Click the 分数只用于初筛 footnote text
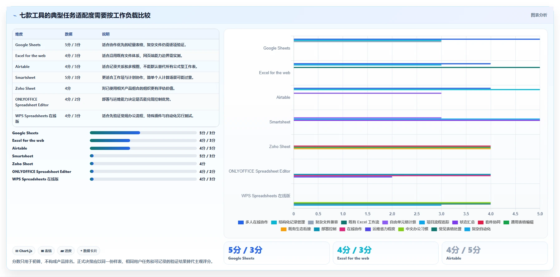The height and width of the screenshot is (277, 560). tap(114, 261)
